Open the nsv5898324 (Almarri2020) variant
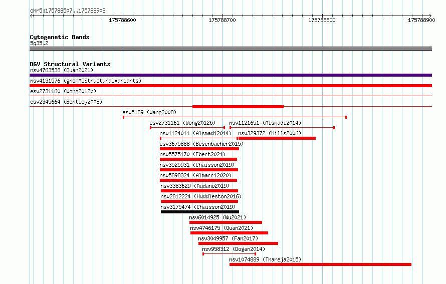The width and height of the screenshot is (446, 284). [x=195, y=175]
